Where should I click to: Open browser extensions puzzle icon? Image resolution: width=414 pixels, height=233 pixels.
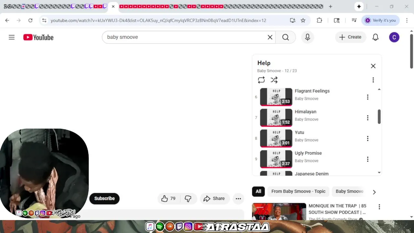[319, 20]
